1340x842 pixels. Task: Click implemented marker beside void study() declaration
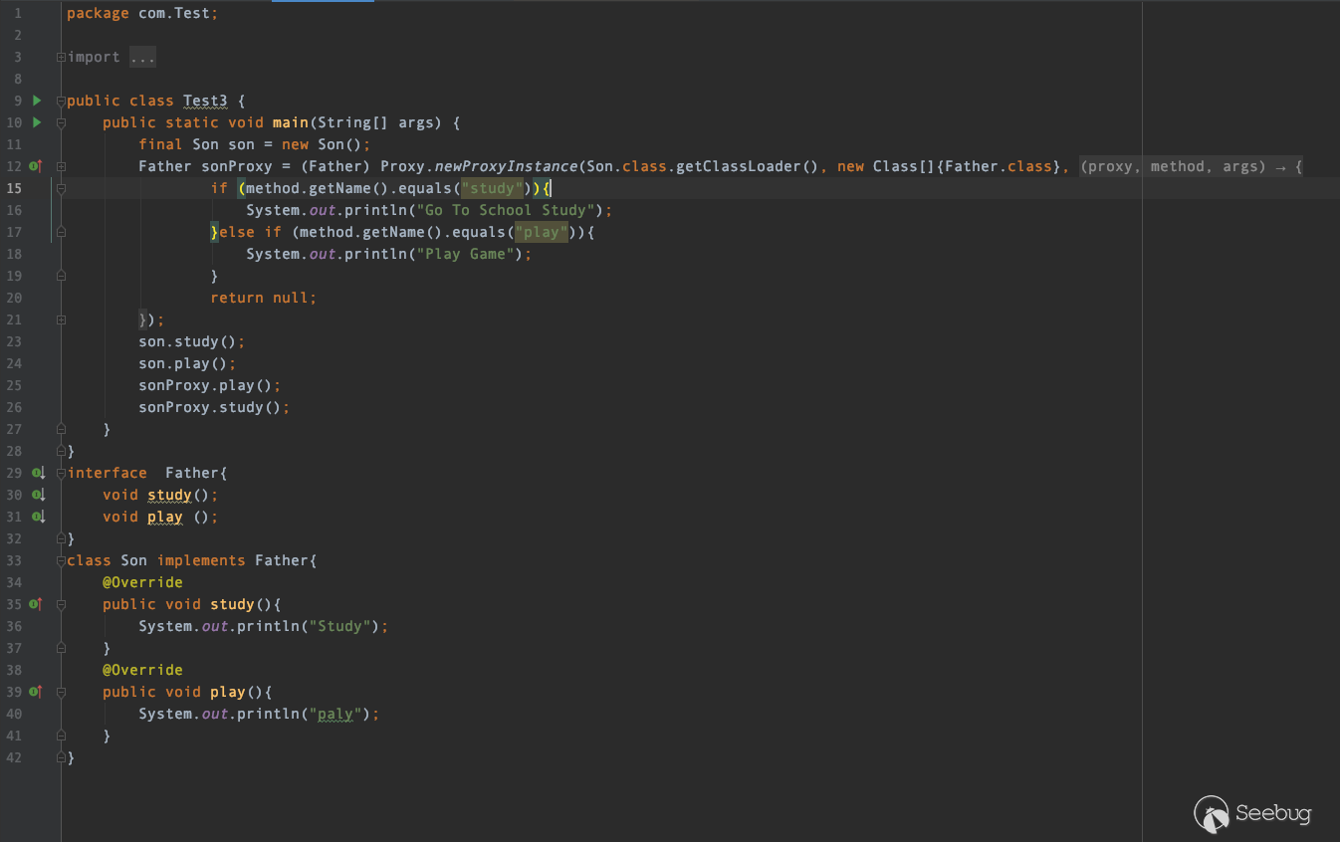tap(38, 495)
